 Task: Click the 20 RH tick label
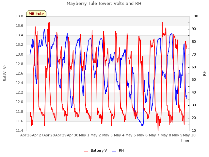[194, 118]
